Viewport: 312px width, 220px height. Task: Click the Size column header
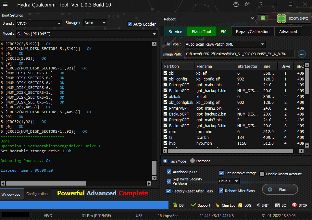(269, 66)
